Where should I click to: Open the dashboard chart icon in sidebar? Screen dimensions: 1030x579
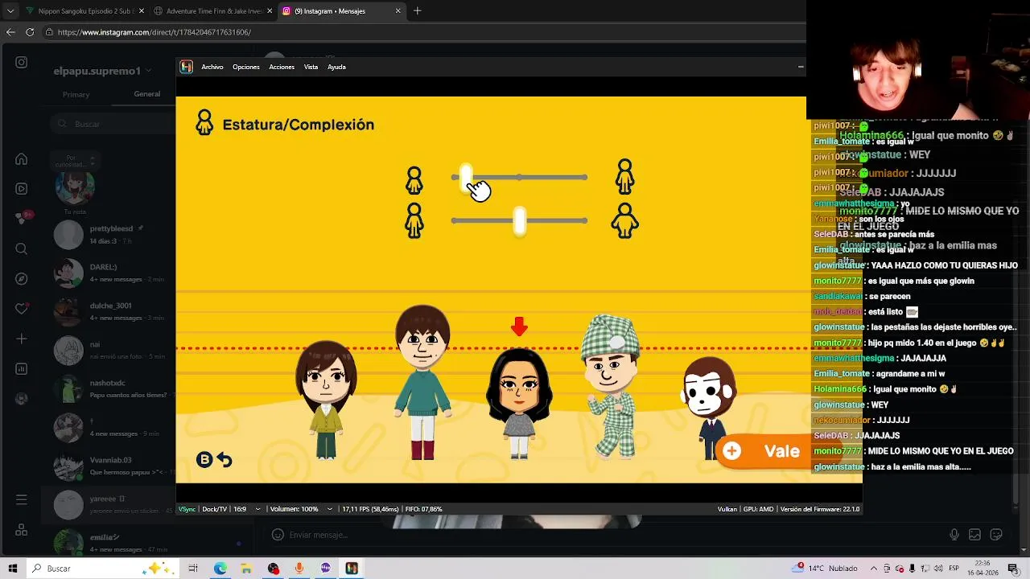tap(22, 369)
